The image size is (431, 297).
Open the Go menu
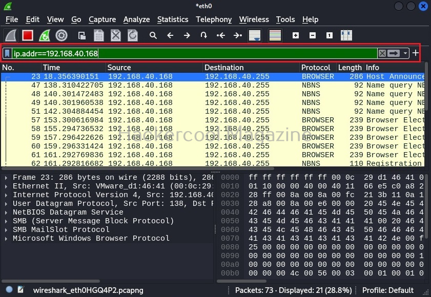click(76, 19)
